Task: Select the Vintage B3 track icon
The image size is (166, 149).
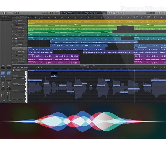Action: 16,28
